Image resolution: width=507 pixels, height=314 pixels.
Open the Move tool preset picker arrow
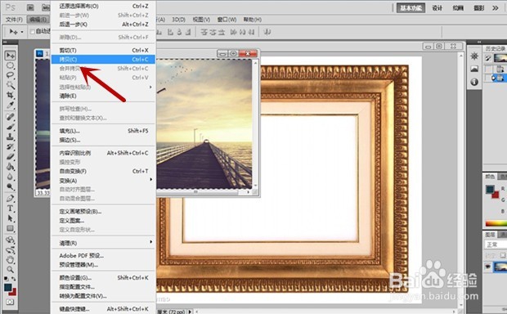[x=22, y=32]
